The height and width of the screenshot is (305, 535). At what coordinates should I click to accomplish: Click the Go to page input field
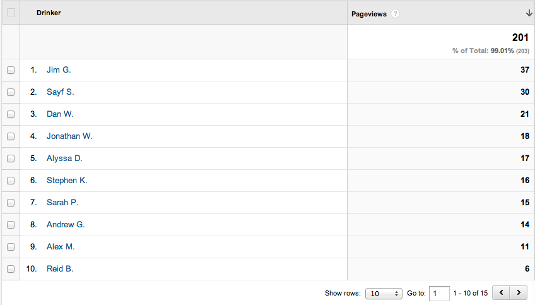[439, 294]
